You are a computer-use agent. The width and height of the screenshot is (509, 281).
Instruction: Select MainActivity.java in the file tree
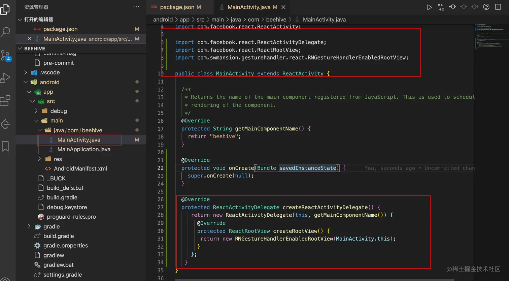[x=79, y=140]
